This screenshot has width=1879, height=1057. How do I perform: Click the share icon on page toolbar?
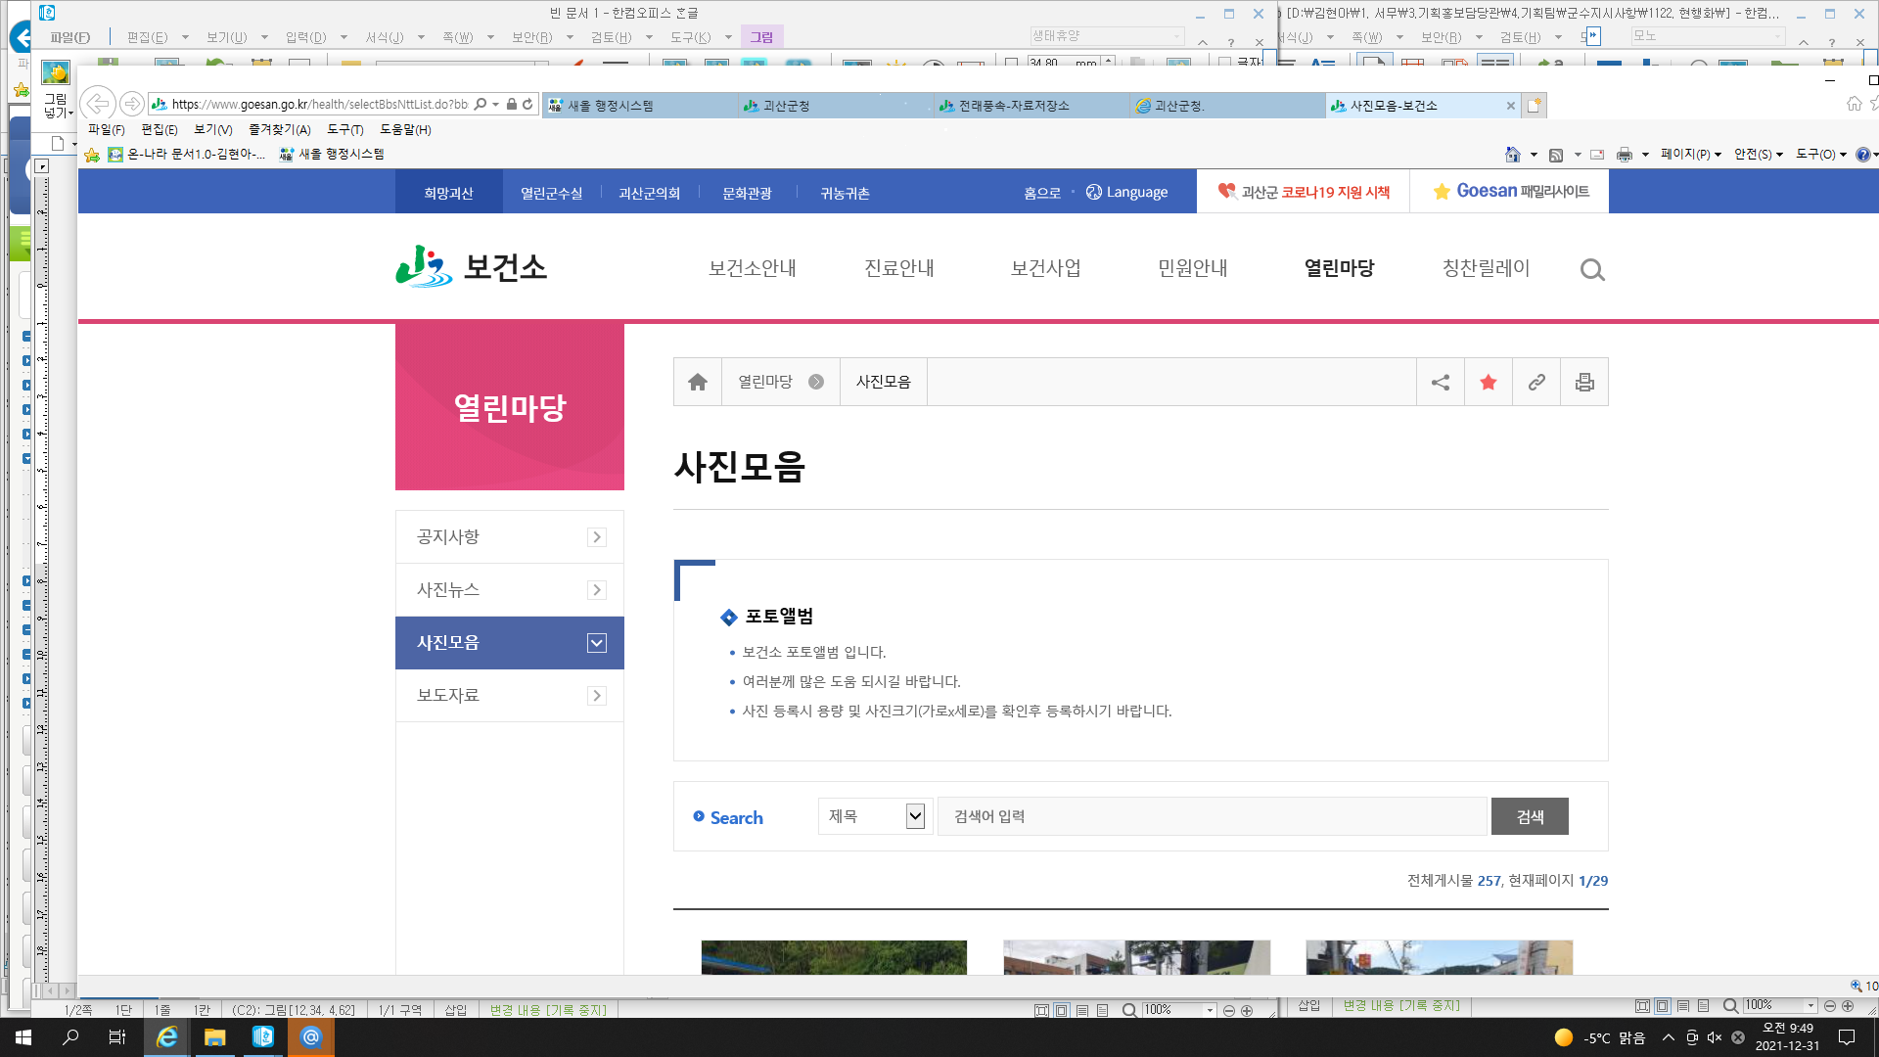pos(1441,383)
